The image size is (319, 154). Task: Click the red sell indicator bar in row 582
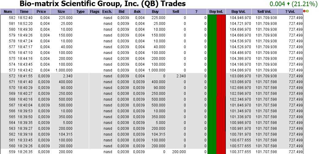pyautogui.click(x=221, y=18)
